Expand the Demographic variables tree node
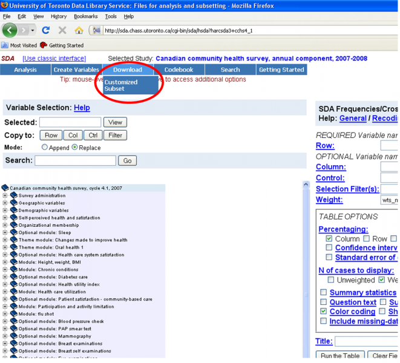The height and width of the screenshot is (363, 400). 5,211
